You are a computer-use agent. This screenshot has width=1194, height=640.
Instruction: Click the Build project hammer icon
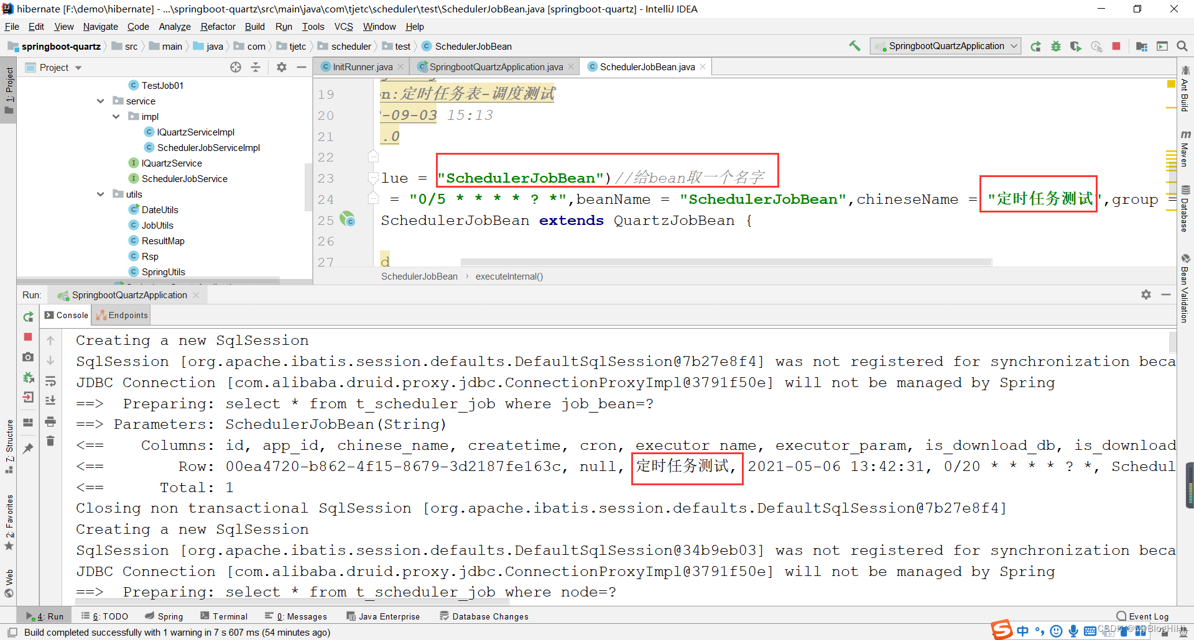pyautogui.click(x=855, y=46)
